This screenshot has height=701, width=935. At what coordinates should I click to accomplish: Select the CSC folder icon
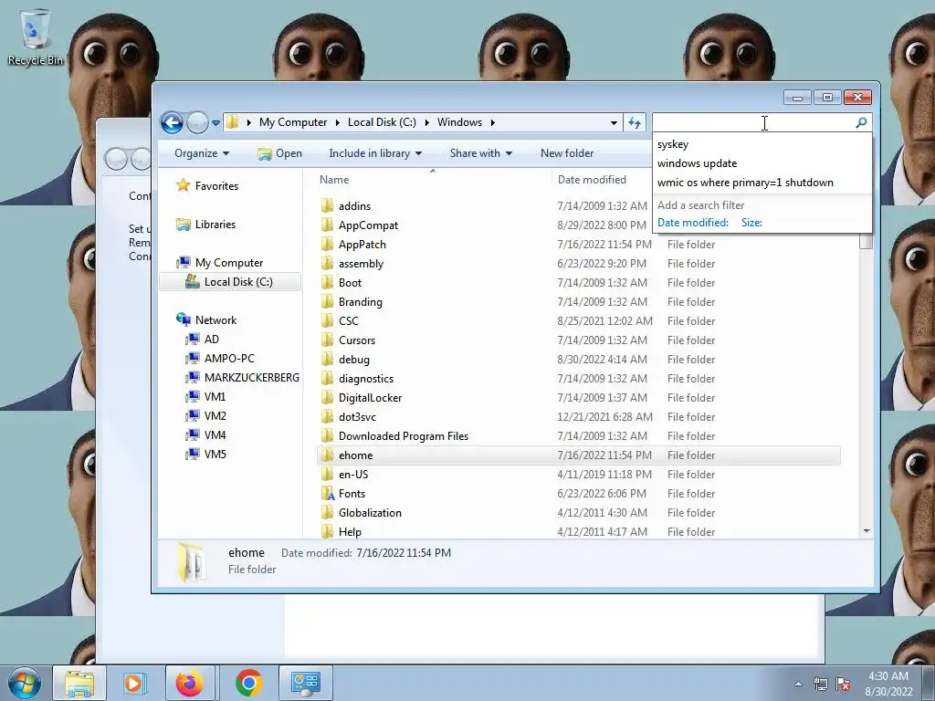point(327,320)
